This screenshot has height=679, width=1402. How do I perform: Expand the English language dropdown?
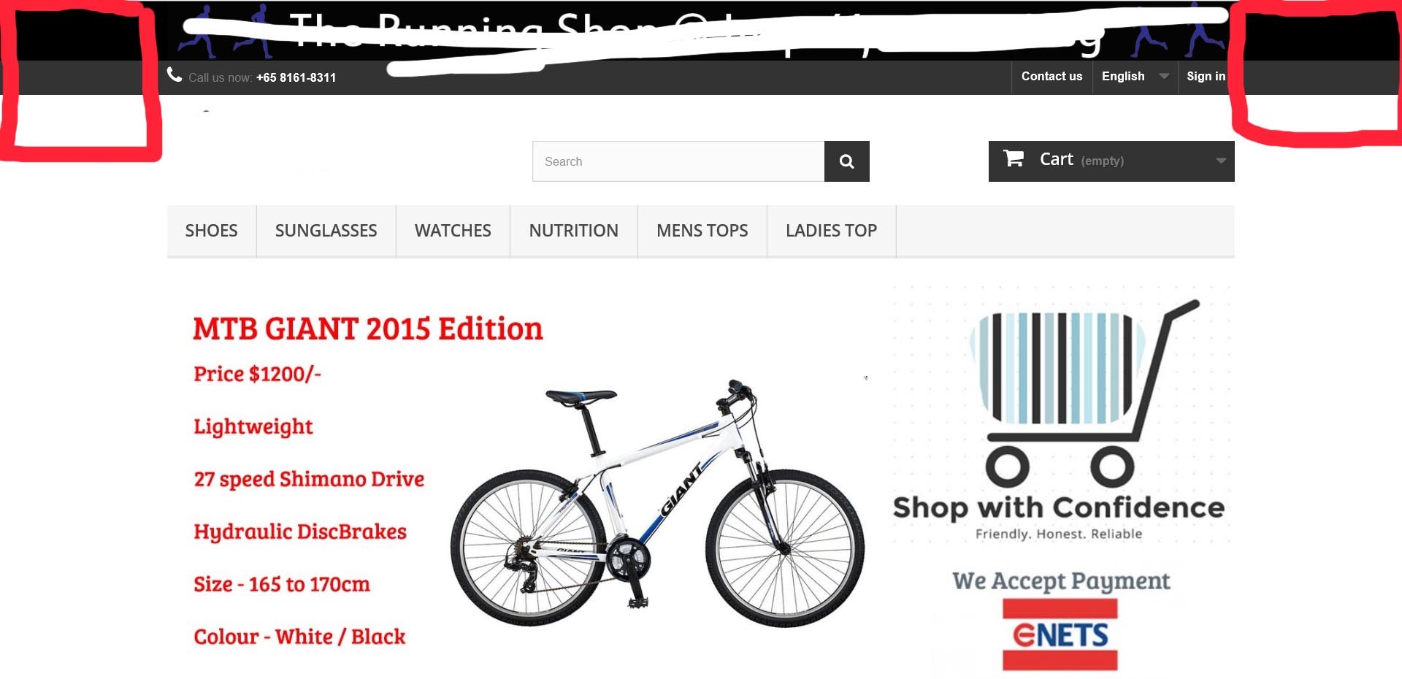[1135, 77]
